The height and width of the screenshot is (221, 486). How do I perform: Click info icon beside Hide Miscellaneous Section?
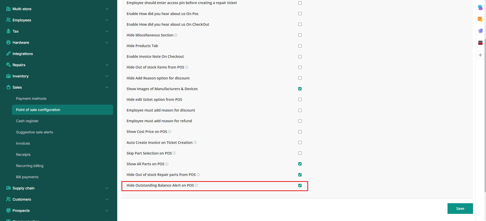coord(176,35)
